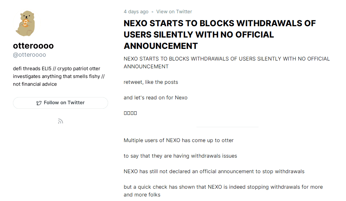The width and height of the screenshot is (346, 201).
Task: Click the bold NEXO withdrawals headline
Action: point(220,34)
